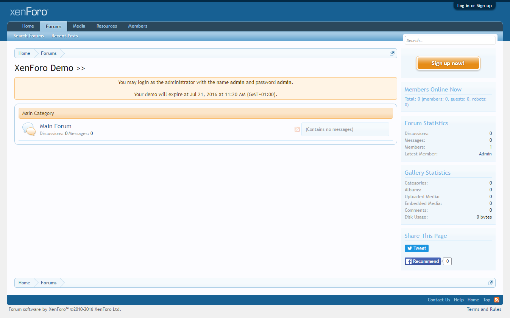The width and height of the screenshot is (510, 318).
Task: Click the footer RSS feed icon
Action: [x=497, y=300]
